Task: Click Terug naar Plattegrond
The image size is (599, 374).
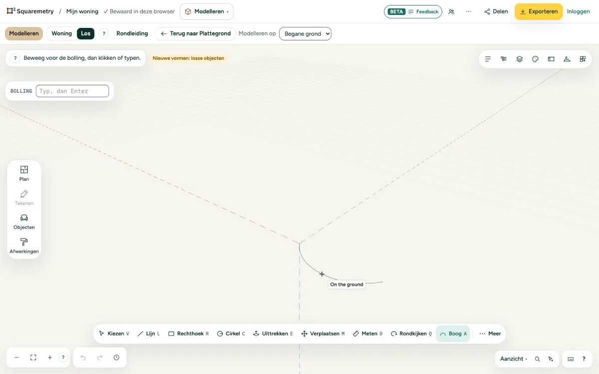Action: pyautogui.click(x=196, y=34)
